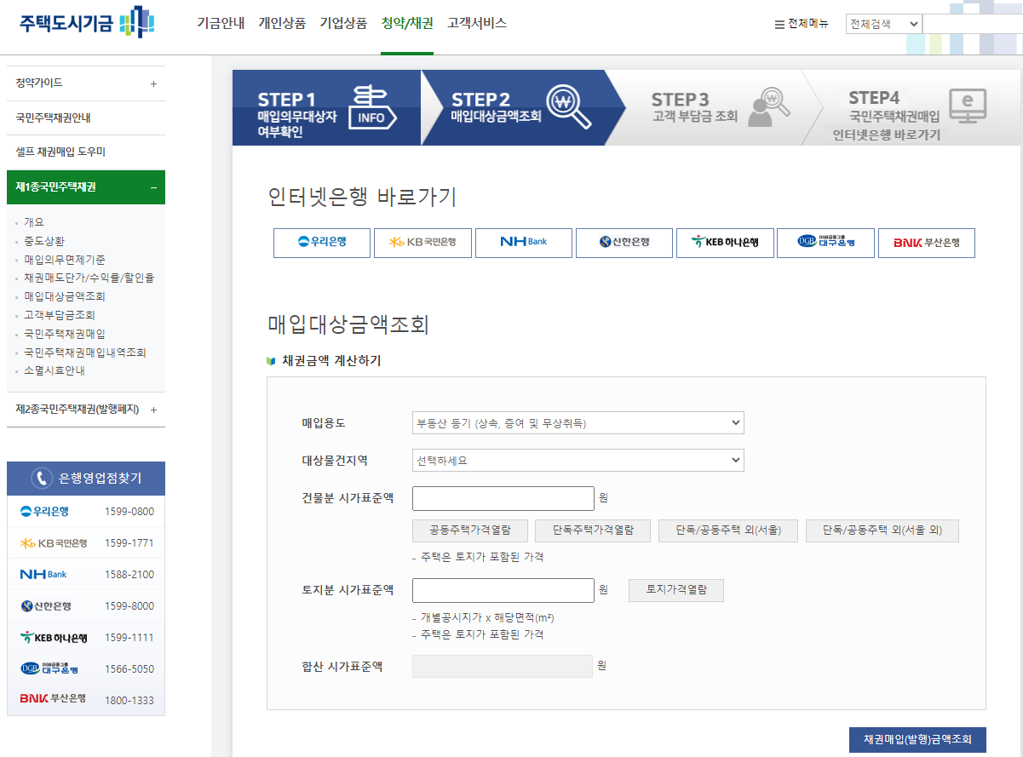Open the NH Bank shortcut
Image resolution: width=1023 pixels, height=757 pixels.
523,243
